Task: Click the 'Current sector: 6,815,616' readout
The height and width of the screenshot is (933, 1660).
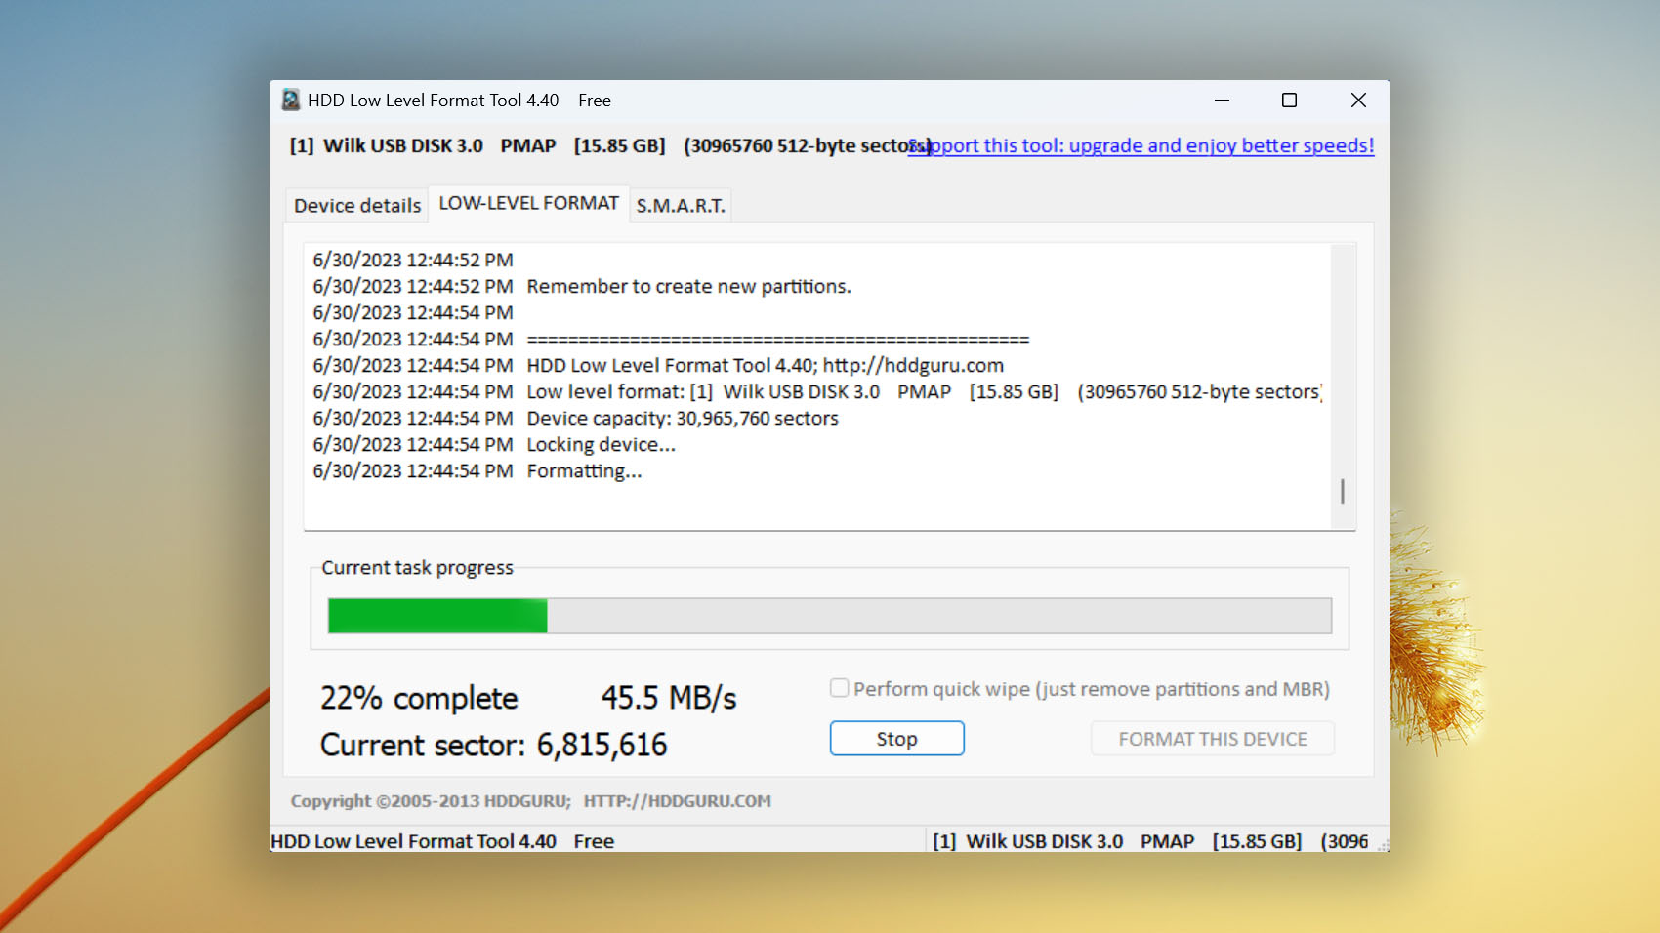Action: click(494, 745)
